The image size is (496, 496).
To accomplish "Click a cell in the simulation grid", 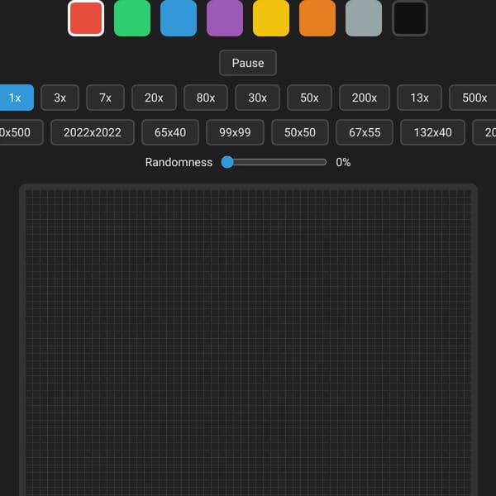I will [x=248, y=341].
